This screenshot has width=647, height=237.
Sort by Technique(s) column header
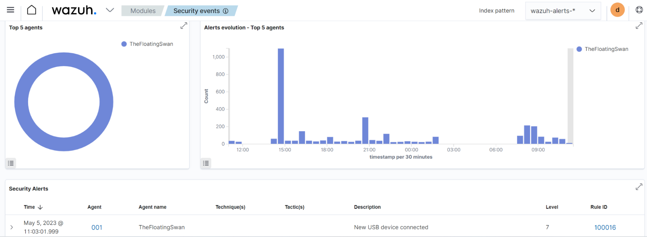point(230,207)
